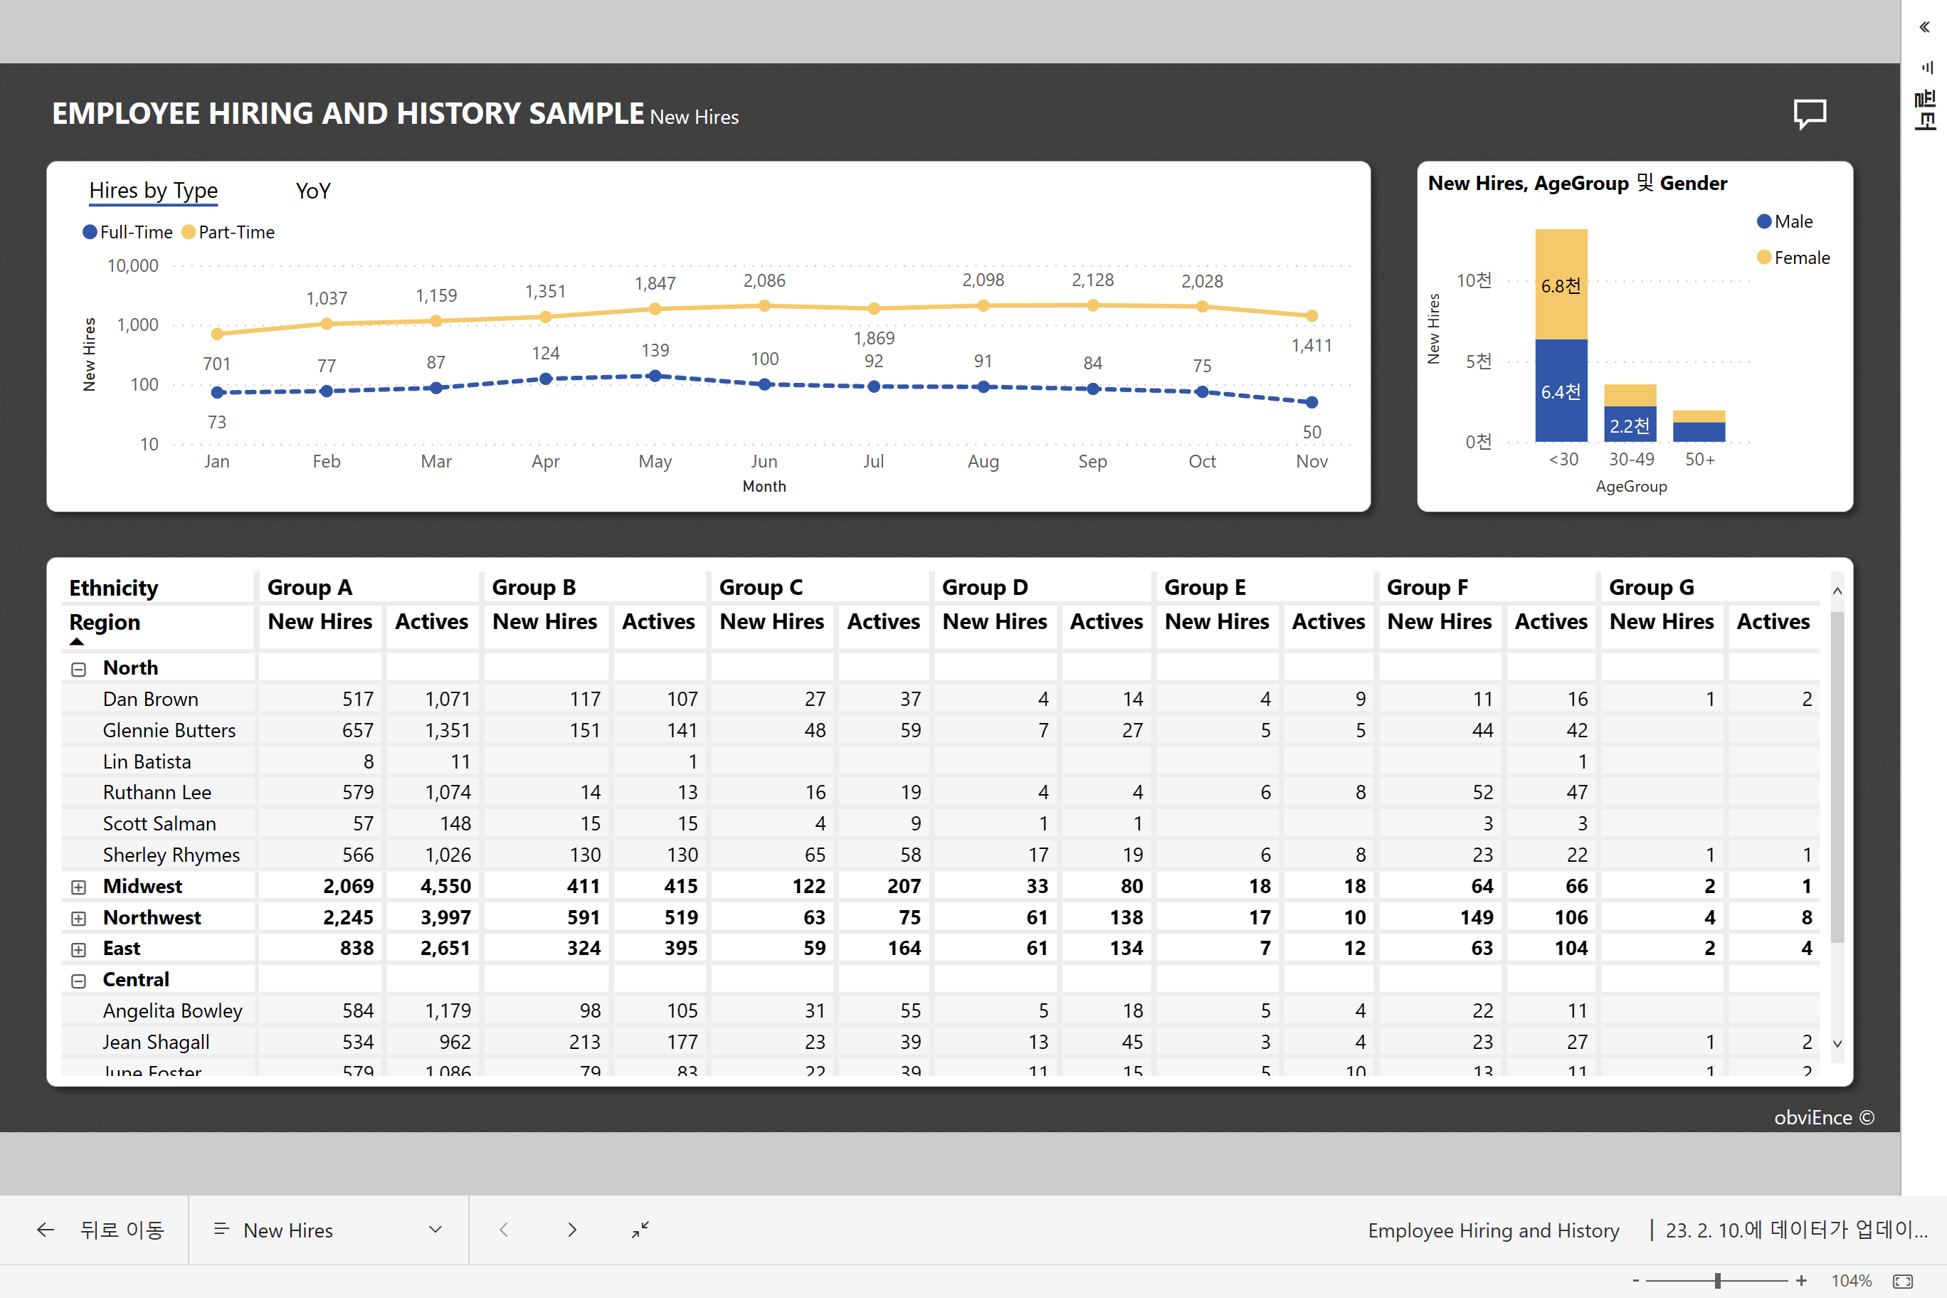Exit full screen with collapse arrows icon
Image resolution: width=1947 pixels, height=1298 pixels.
click(640, 1230)
